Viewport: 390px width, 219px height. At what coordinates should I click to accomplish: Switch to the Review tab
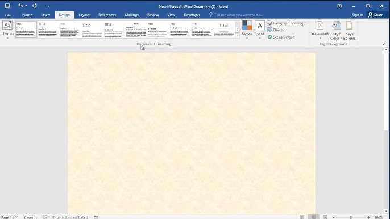(x=153, y=15)
